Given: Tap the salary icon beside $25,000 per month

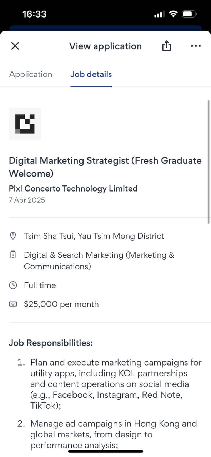Looking at the screenshot, I should [13, 304].
